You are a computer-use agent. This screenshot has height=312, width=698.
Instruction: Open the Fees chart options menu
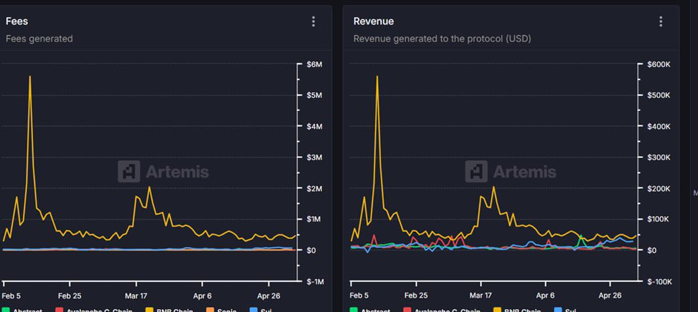tap(314, 21)
